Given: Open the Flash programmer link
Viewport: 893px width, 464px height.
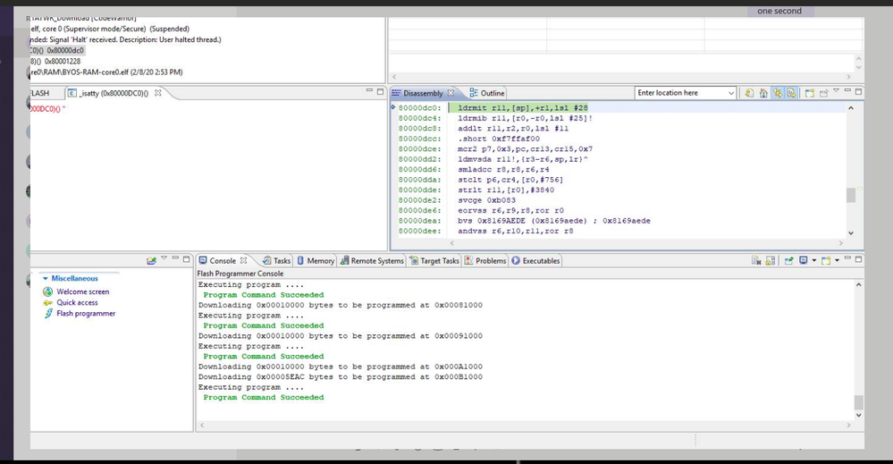Looking at the screenshot, I should (86, 313).
